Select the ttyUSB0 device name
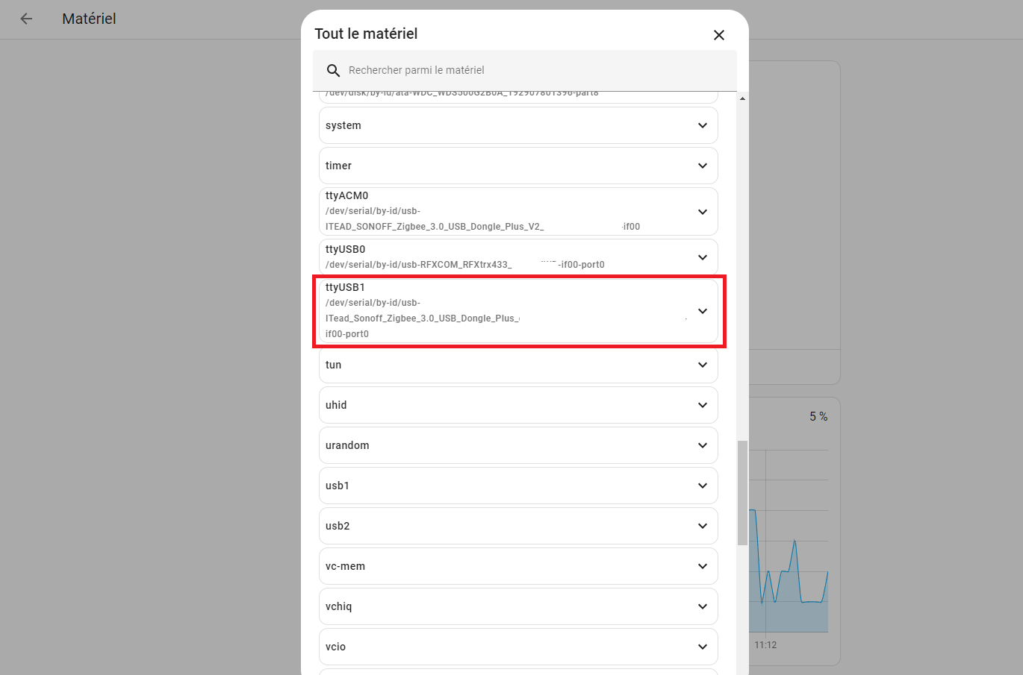This screenshot has width=1023, height=675. (346, 249)
